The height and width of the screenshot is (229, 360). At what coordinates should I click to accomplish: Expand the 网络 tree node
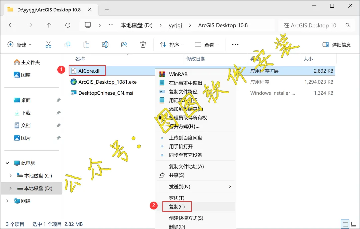click(7, 201)
